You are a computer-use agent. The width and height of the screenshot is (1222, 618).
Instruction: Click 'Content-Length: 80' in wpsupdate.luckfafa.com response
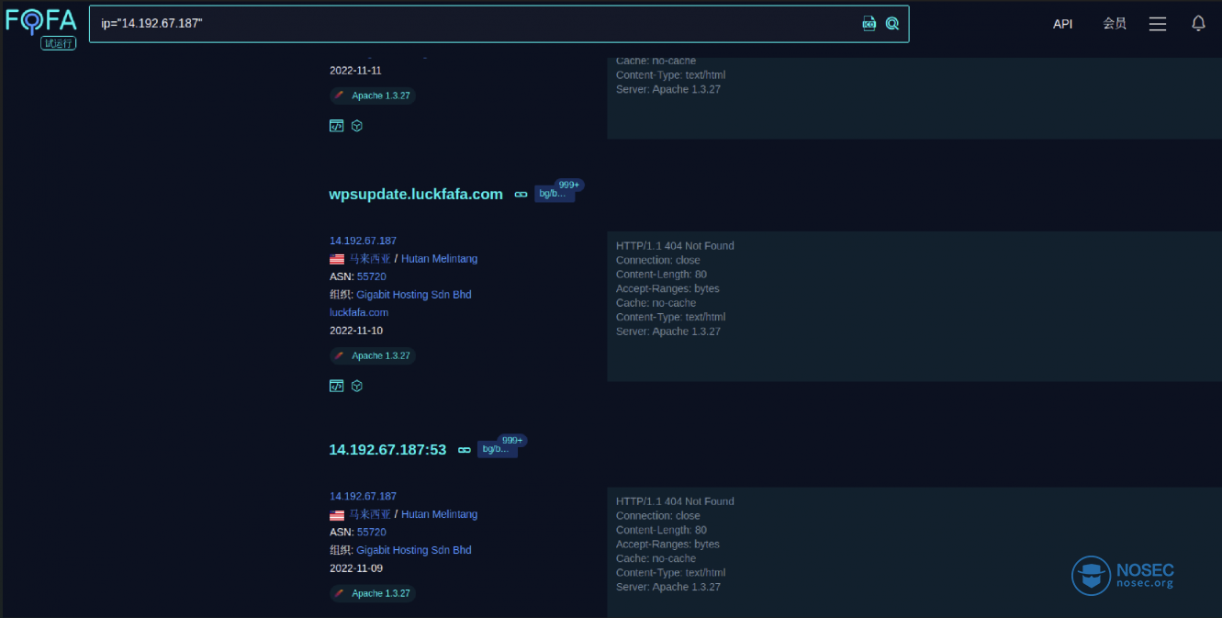point(661,275)
